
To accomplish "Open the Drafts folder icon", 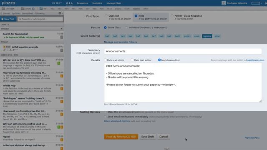I will (x=23, y=8).
